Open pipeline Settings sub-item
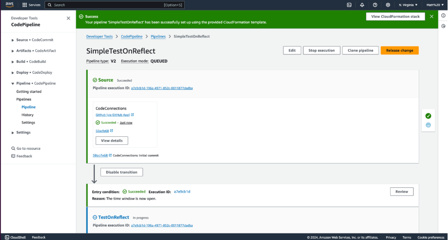448x240 pixels. 28,122
